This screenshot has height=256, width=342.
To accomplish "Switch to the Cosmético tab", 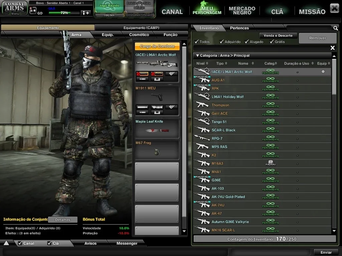I will 139,35.
